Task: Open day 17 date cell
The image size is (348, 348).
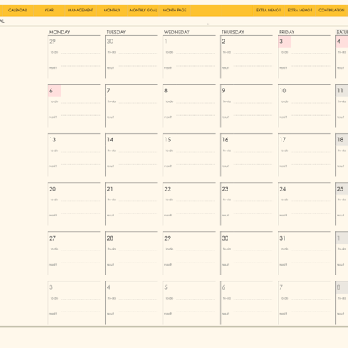Action: click(283, 140)
